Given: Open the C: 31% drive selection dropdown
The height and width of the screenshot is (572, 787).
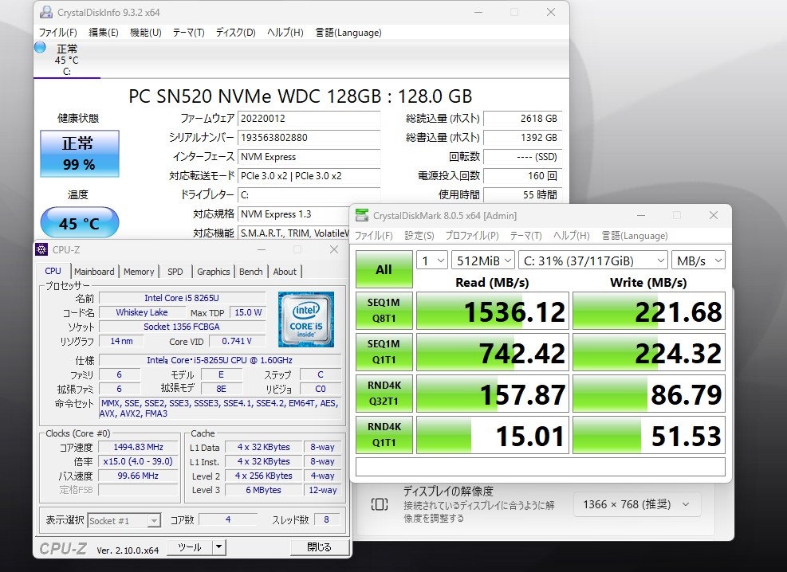Looking at the screenshot, I should pos(592,261).
